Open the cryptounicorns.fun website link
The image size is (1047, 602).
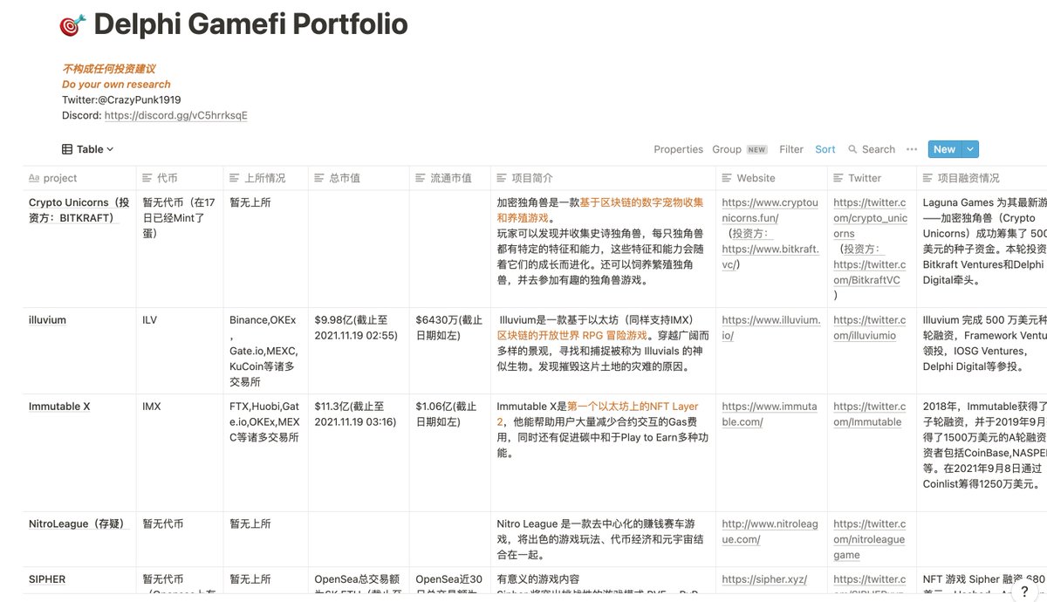(770, 210)
